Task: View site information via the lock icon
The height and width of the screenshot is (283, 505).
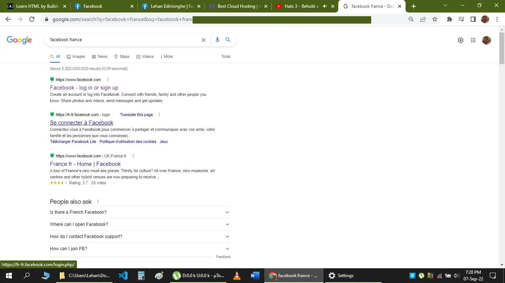Action: tap(47, 19)
